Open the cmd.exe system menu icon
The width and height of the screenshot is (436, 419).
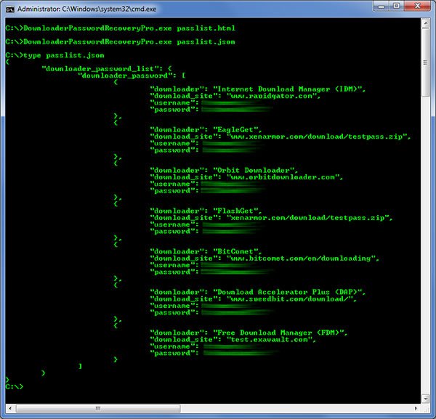pos(10,9)
